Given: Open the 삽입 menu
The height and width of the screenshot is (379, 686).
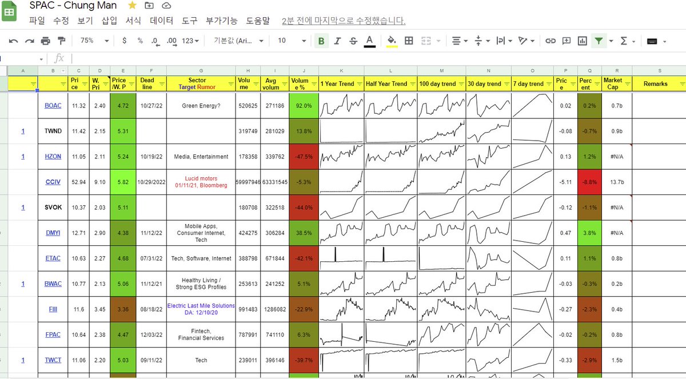Looking at the screenshot, I should (109, 21).
